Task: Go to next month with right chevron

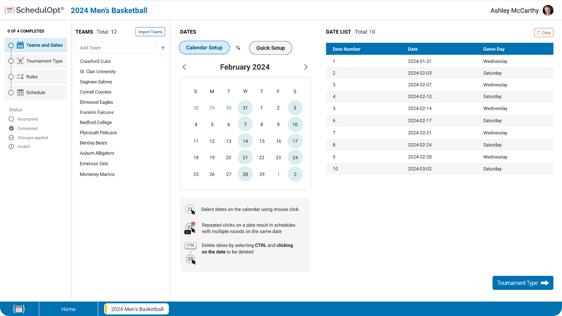Action: [x=306, y=67]
